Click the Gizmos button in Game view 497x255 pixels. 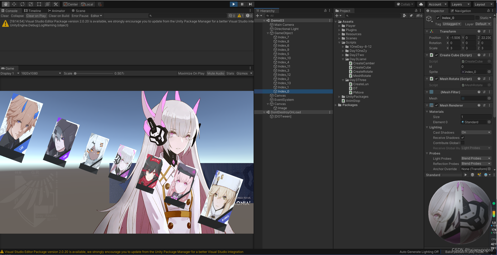pos(242,73)
